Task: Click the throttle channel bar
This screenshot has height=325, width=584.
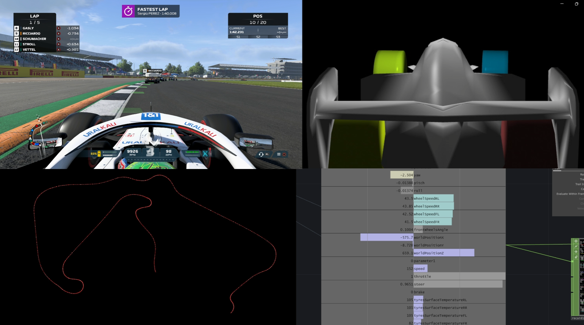Action: (460, 277)
